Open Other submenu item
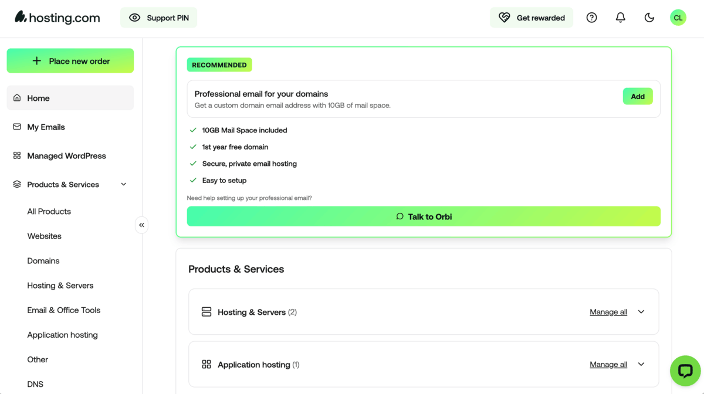 tap(38, 359)
